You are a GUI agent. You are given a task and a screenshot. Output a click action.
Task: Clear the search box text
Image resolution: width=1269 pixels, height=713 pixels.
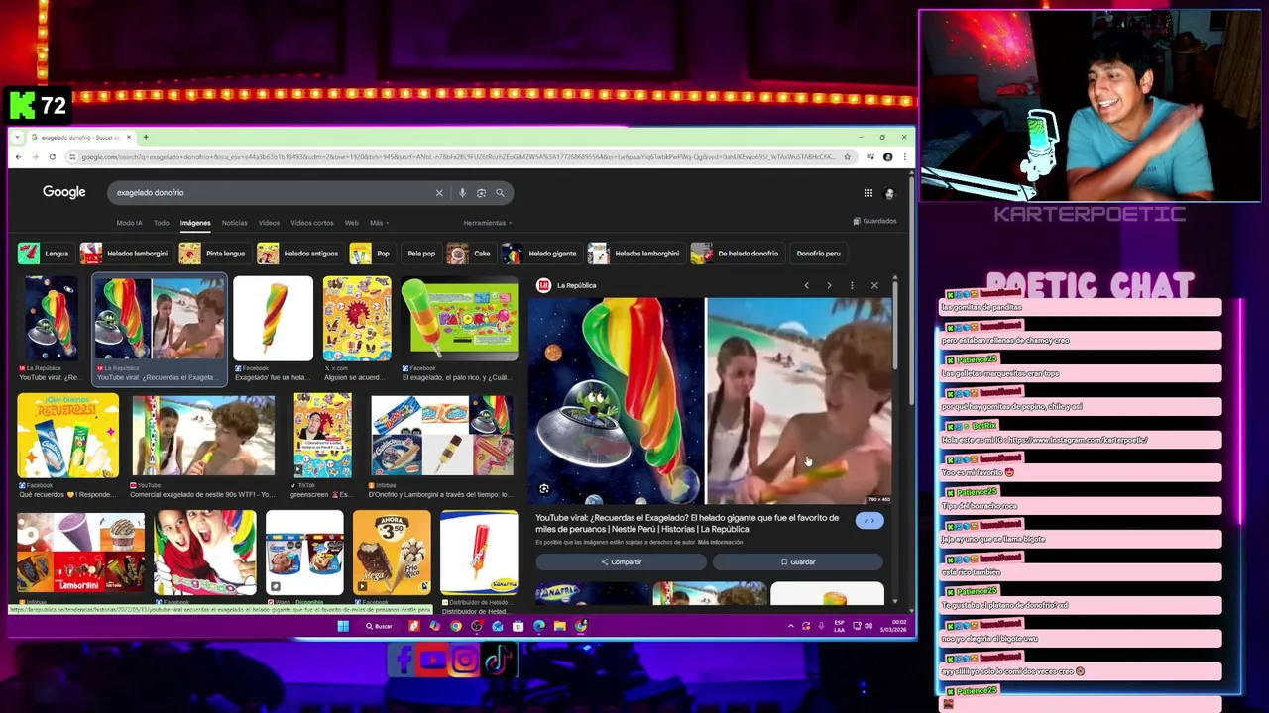439,193
